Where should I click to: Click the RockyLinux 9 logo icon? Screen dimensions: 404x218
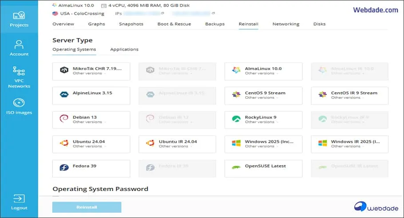tap(236, 119)
